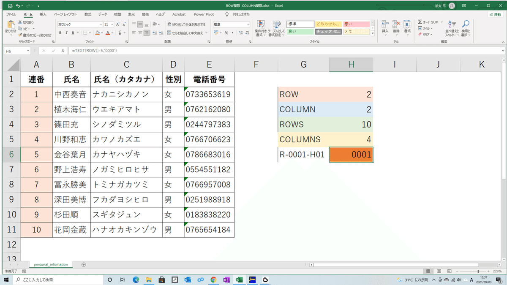Decrease decimal places icon in Number group
Screen dimensions: 507x285
click(x=247, y=33)
